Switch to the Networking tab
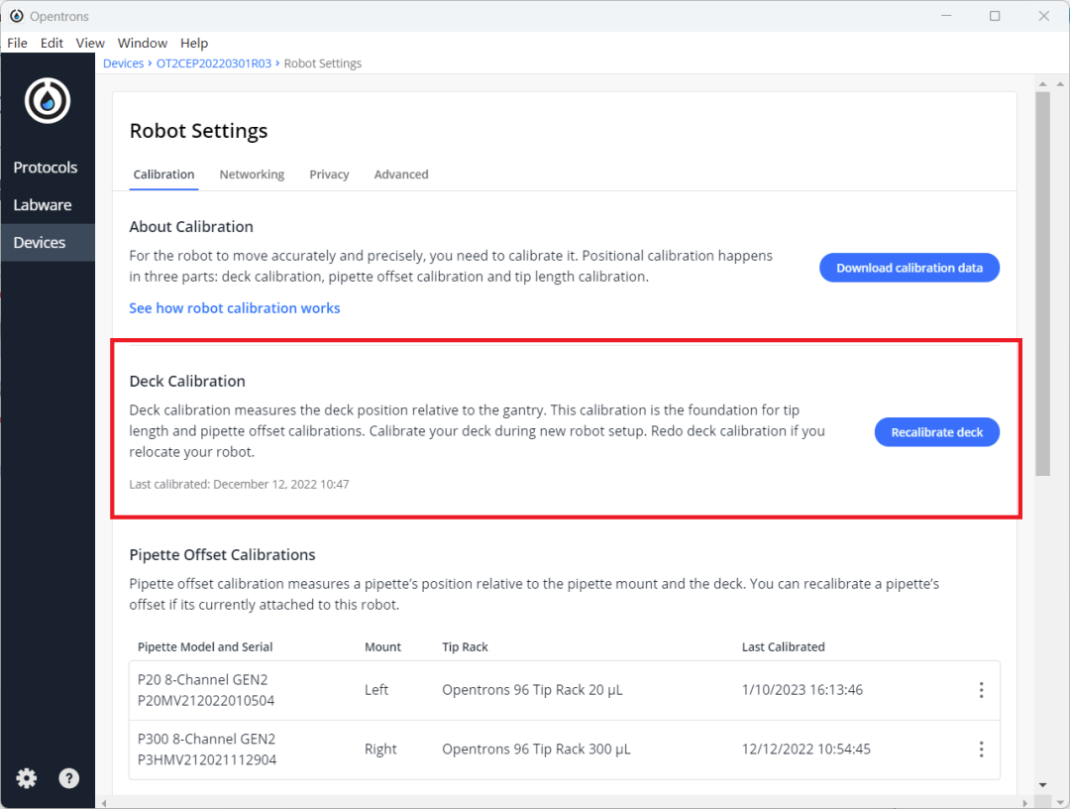Viewport: 1070px width, 809px height. 252,174
